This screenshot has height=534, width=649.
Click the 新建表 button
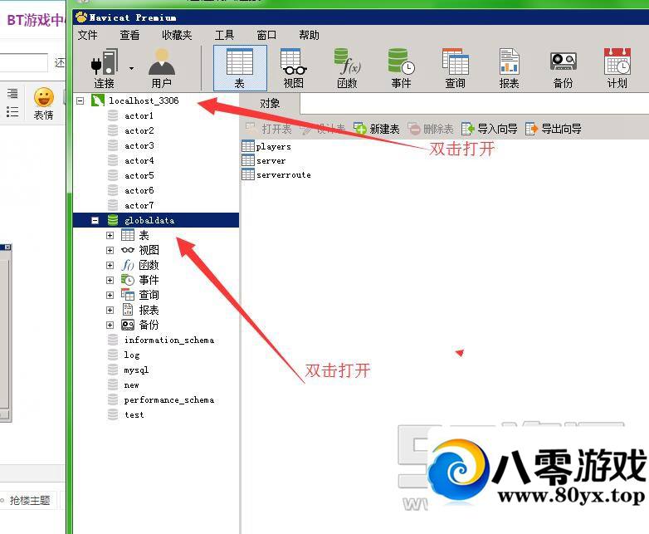pyautogui.click(x=377, y=129)
